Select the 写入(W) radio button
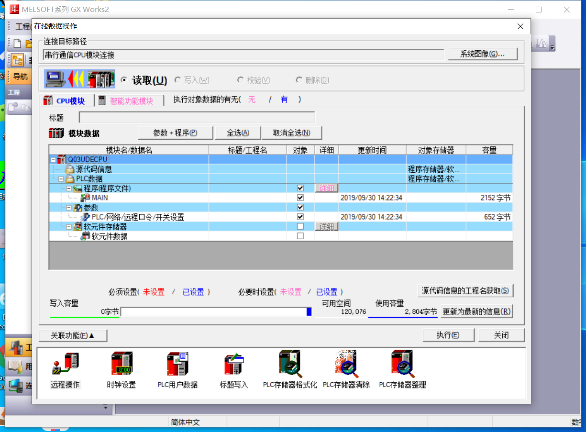 pyautogui.click(x=178, y=80)
